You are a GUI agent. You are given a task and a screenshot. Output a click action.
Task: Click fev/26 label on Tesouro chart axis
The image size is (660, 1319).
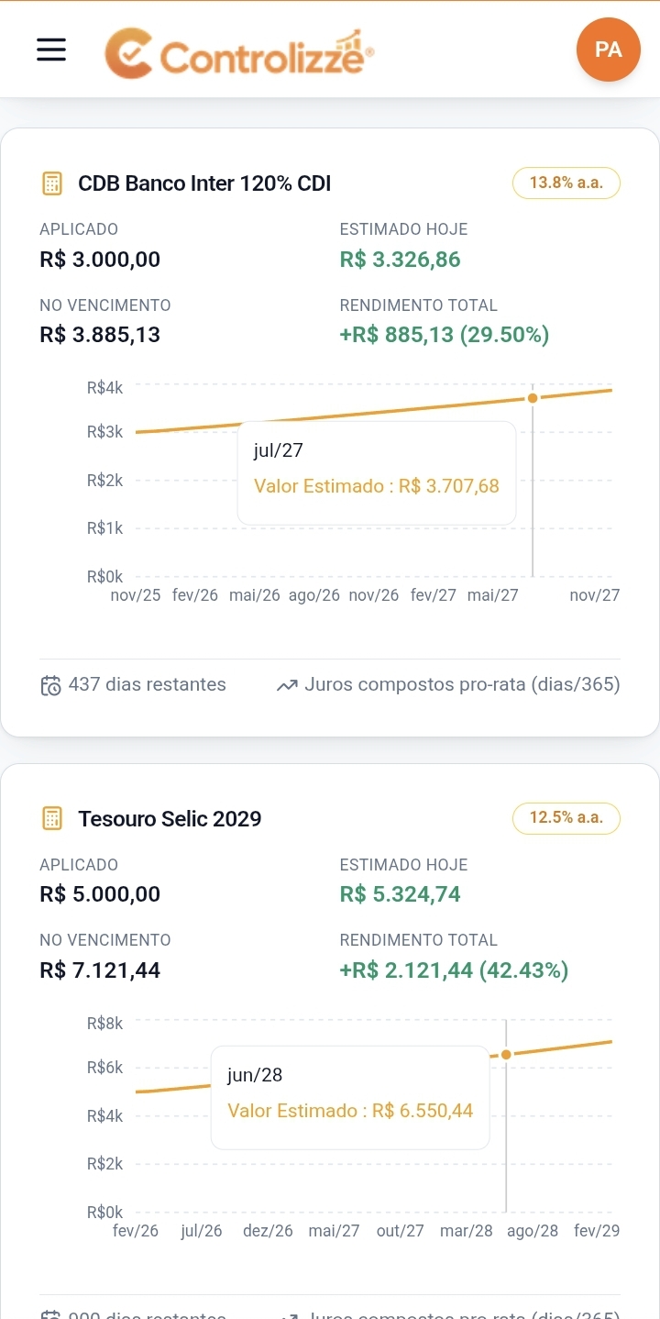(x=136, y=1231)
